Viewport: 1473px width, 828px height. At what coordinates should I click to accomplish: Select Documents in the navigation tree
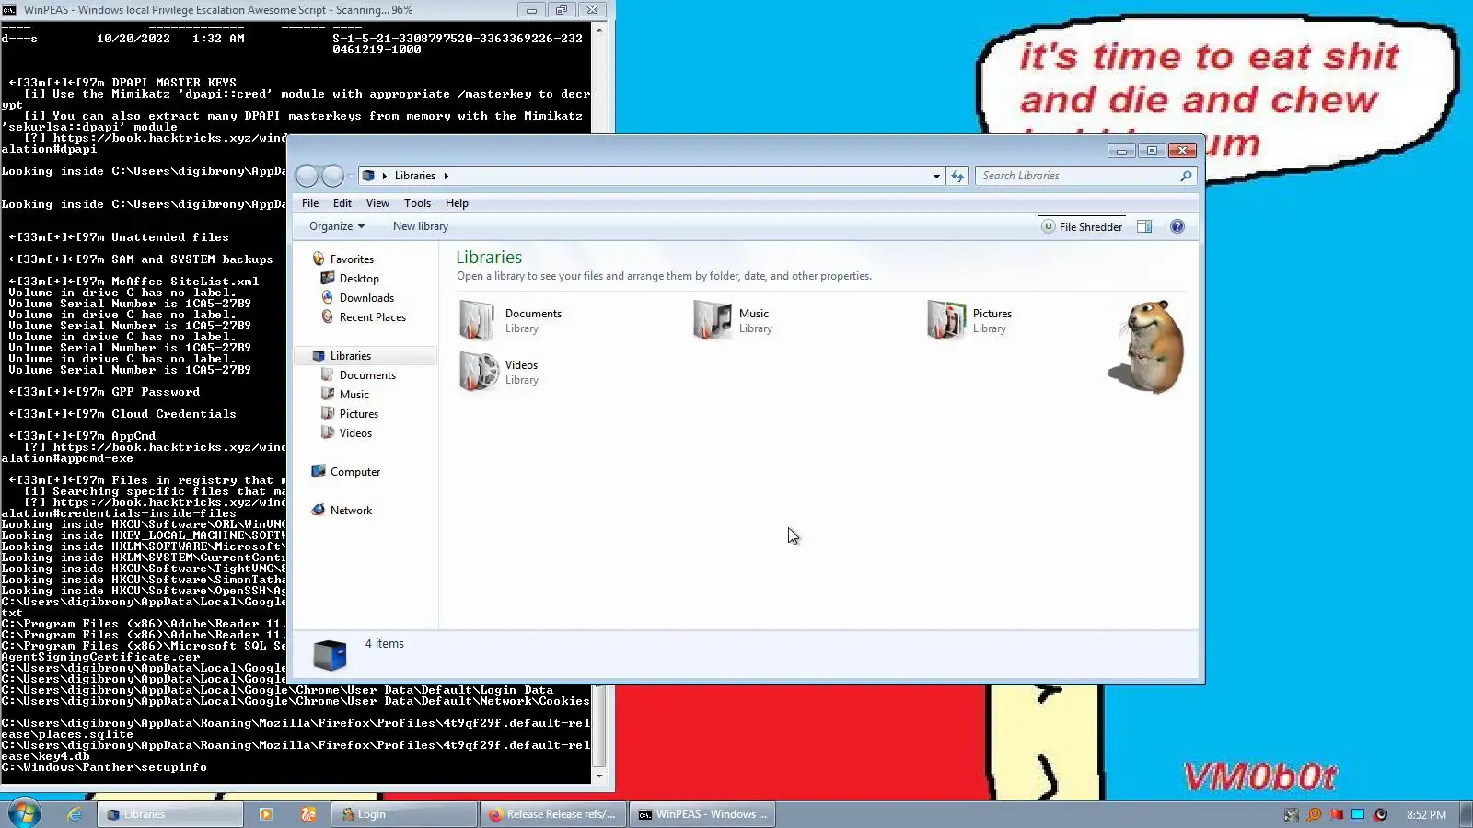point(367,375)
